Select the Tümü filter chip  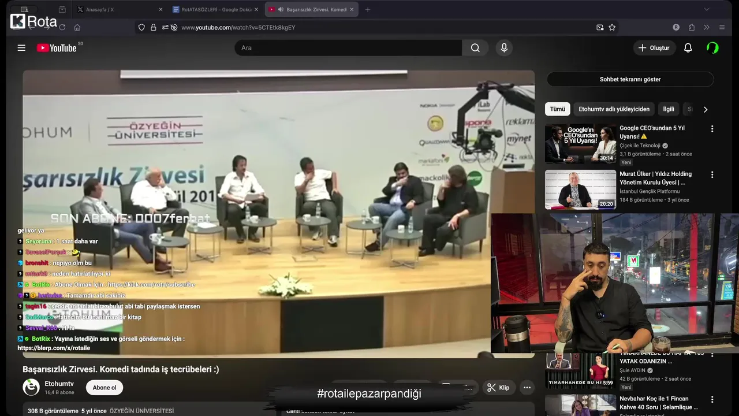558,109
